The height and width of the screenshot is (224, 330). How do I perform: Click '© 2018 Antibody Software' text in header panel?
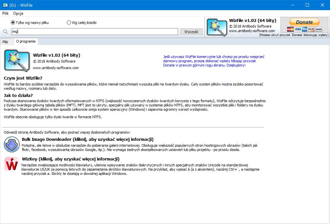click(250, 26)
